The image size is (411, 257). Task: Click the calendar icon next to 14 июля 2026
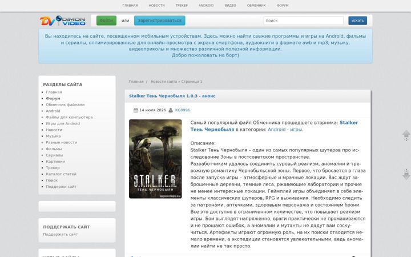136,110
